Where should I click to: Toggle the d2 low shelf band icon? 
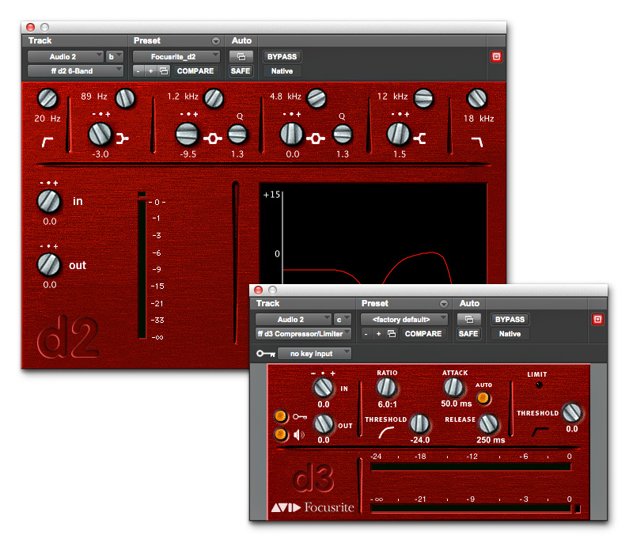(123, 138)
